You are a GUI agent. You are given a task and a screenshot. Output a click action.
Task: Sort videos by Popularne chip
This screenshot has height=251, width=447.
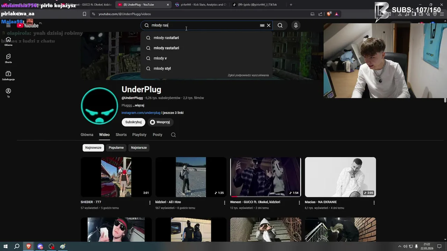[x=116, y=147]
